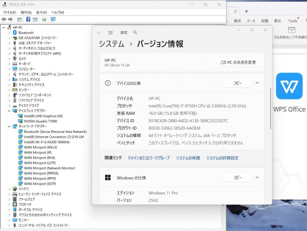The image size is (307, 231).
Task: Open the 表示(V) menu in Device Manager
Action: pos(41,12)
